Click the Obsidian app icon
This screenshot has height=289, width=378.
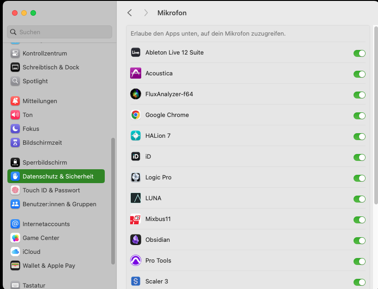pyautogui.click(x=136, y=240)
